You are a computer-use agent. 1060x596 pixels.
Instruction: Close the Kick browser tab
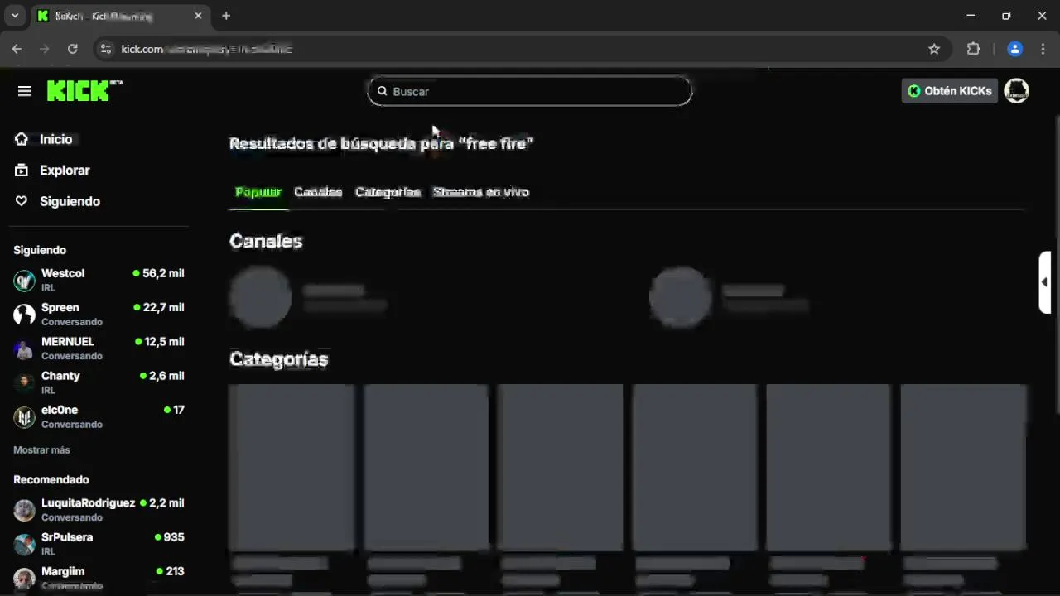pyautogui.click(x=198, y=16)
